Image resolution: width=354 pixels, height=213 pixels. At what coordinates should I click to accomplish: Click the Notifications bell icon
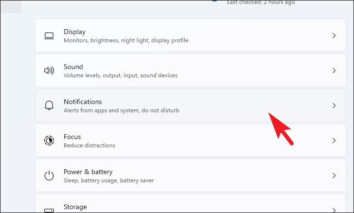point(49,106)
